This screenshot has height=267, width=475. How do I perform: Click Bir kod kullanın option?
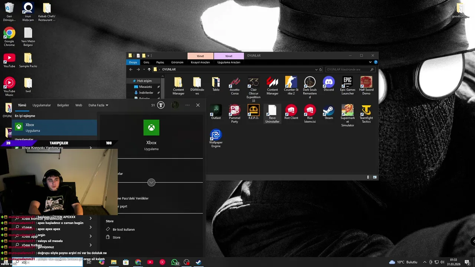[x=124, y=230]
